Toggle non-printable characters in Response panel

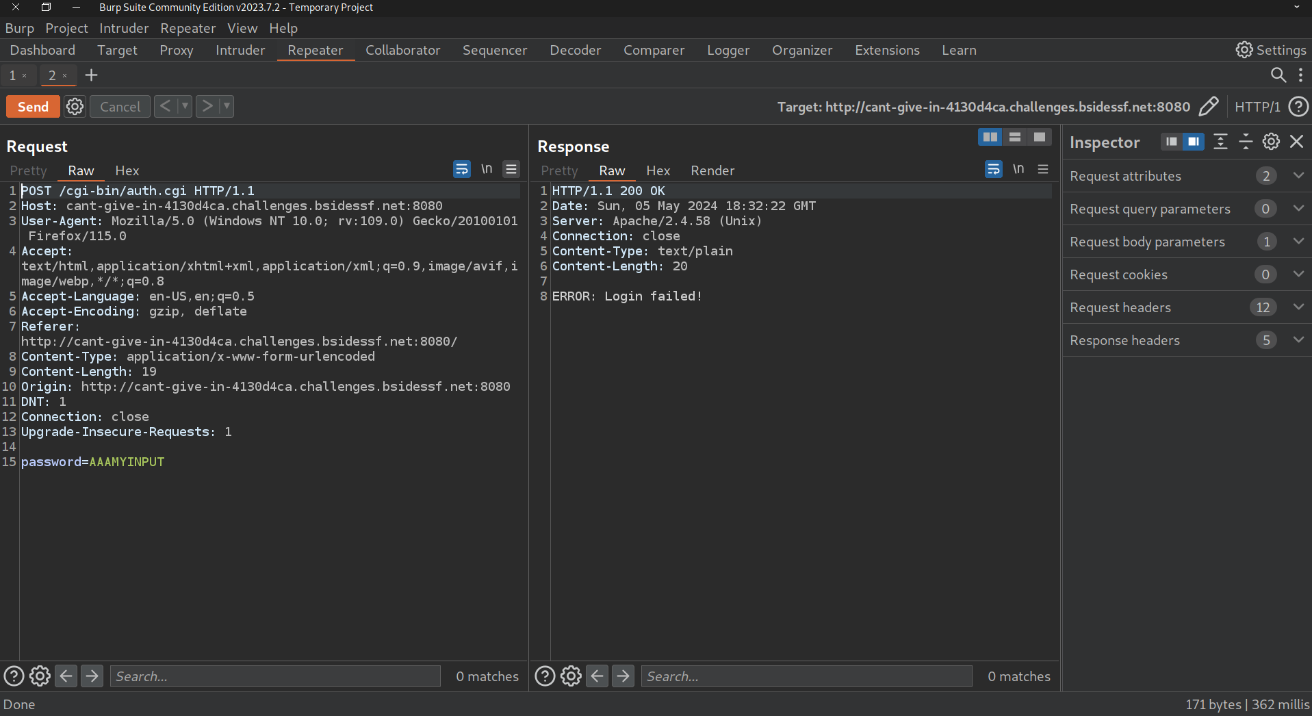[1018, 169]
